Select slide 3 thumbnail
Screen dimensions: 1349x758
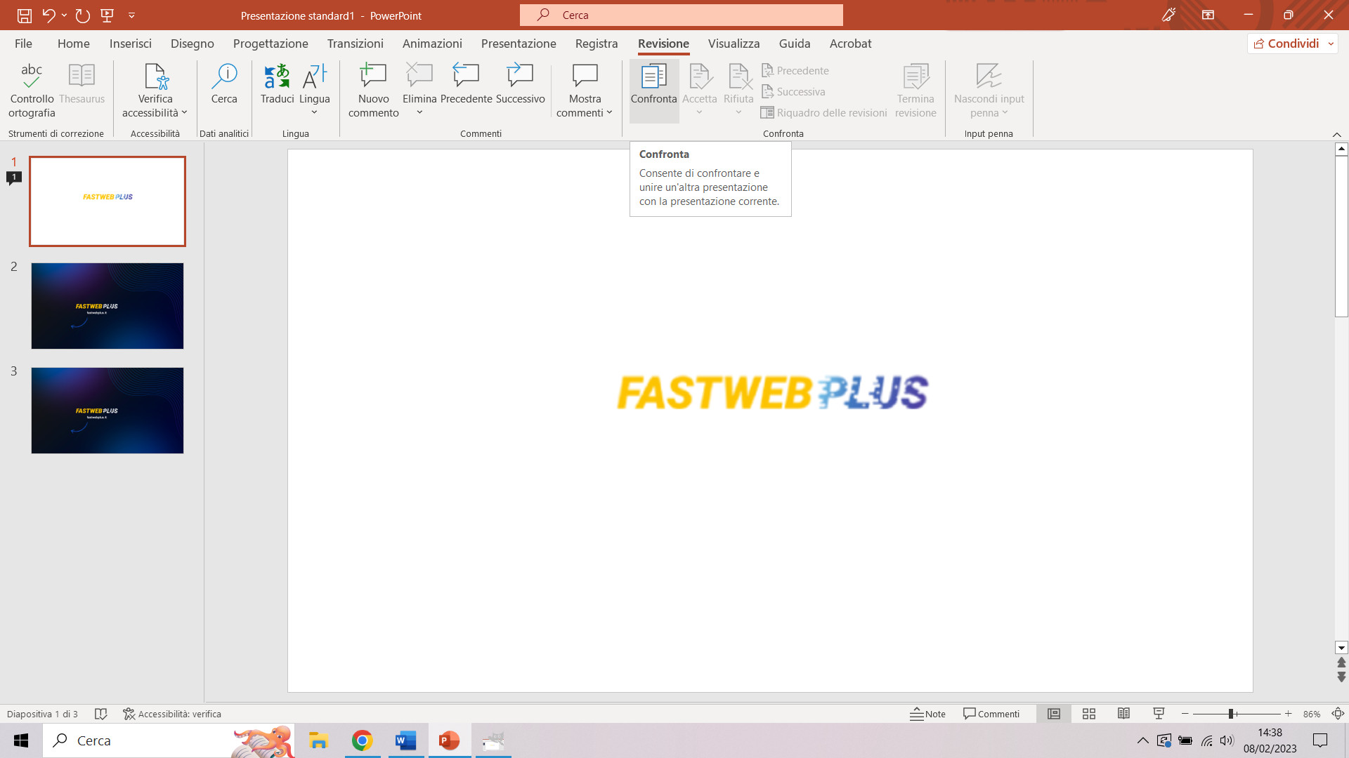pos(107,411)
